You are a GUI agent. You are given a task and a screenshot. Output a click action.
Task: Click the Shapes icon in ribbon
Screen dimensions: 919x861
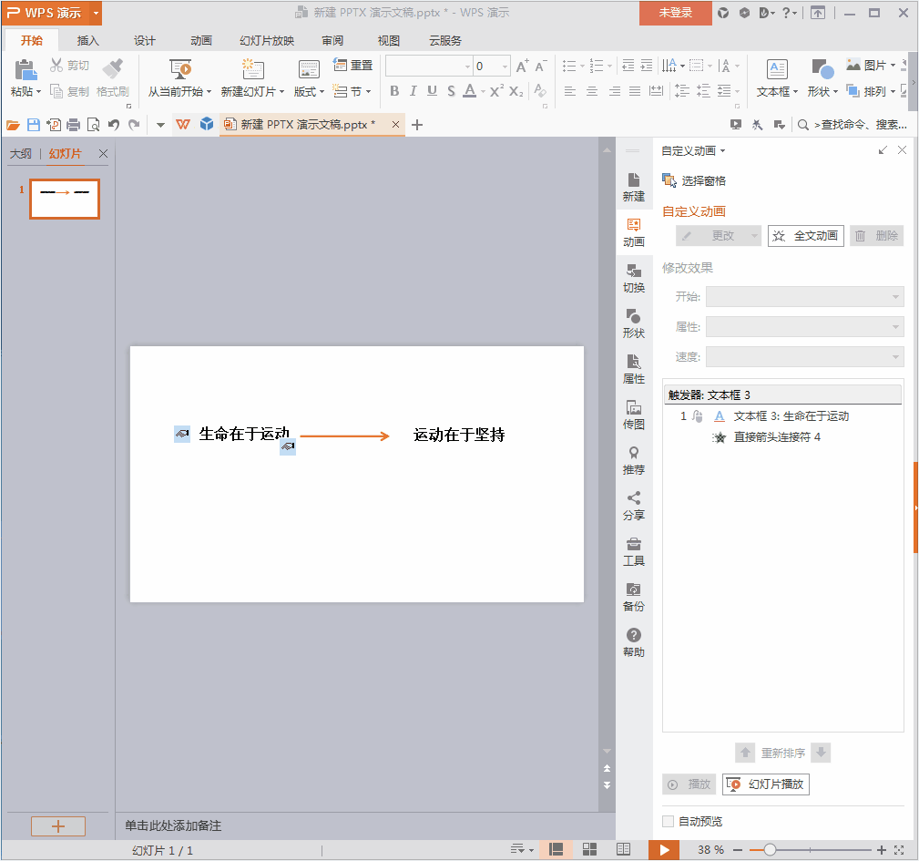[x=822, y=69]
